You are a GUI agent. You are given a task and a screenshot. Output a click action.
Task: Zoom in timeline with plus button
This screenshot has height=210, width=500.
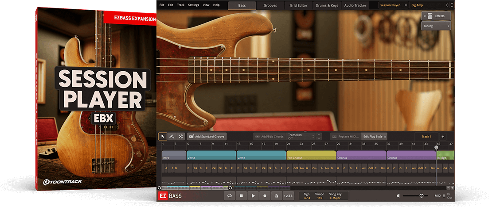452,188
